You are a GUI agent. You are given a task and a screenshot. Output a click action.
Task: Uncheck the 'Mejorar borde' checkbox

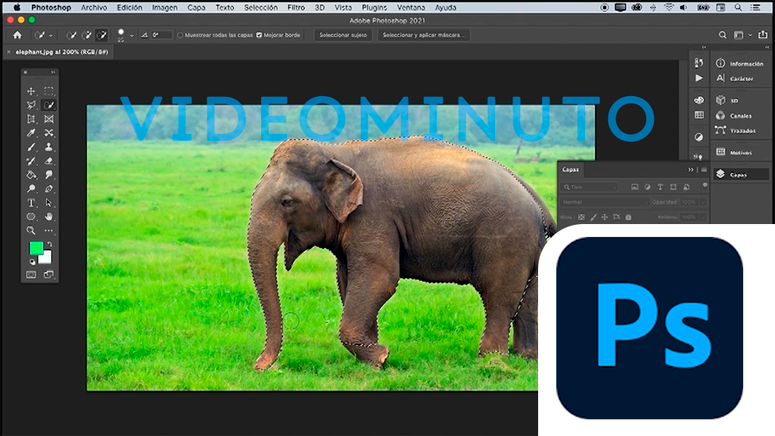[260, 35]
